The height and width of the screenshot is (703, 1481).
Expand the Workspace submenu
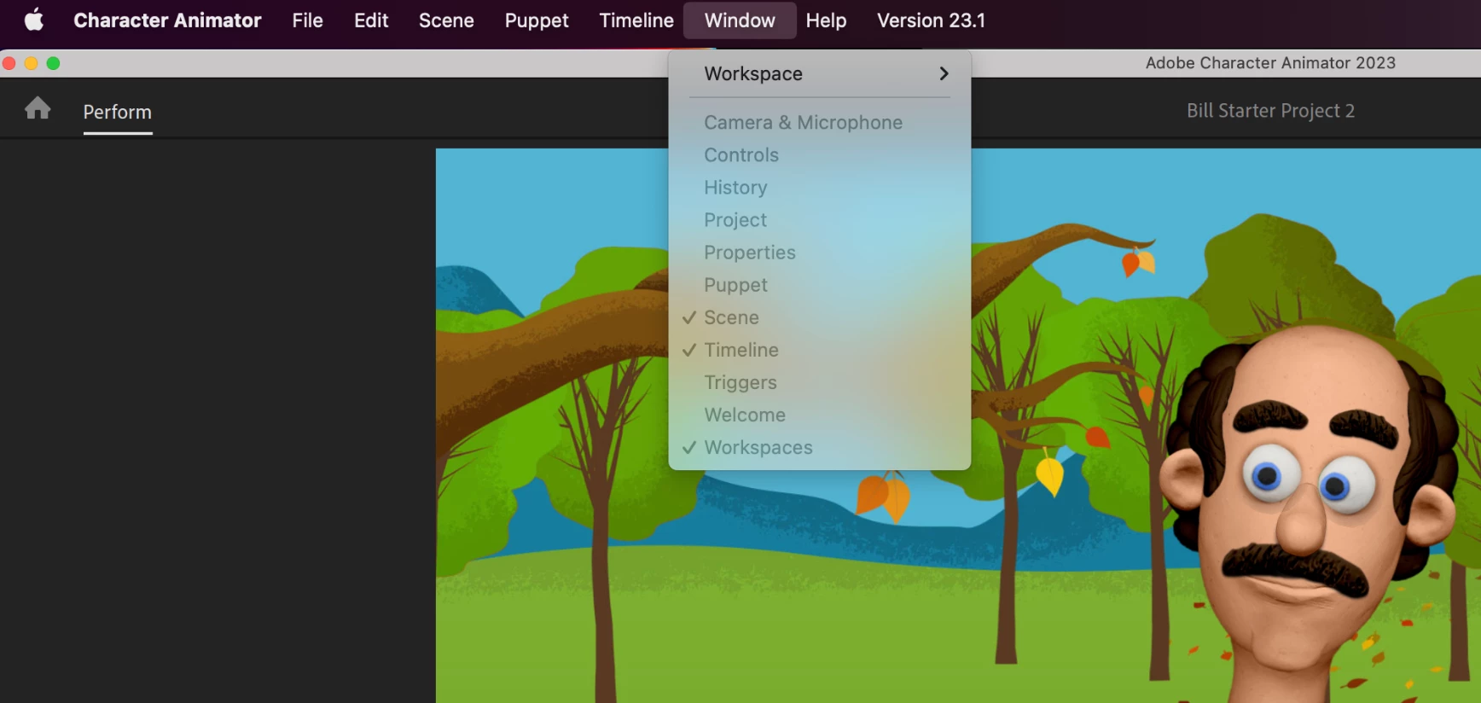click(820, 73)
